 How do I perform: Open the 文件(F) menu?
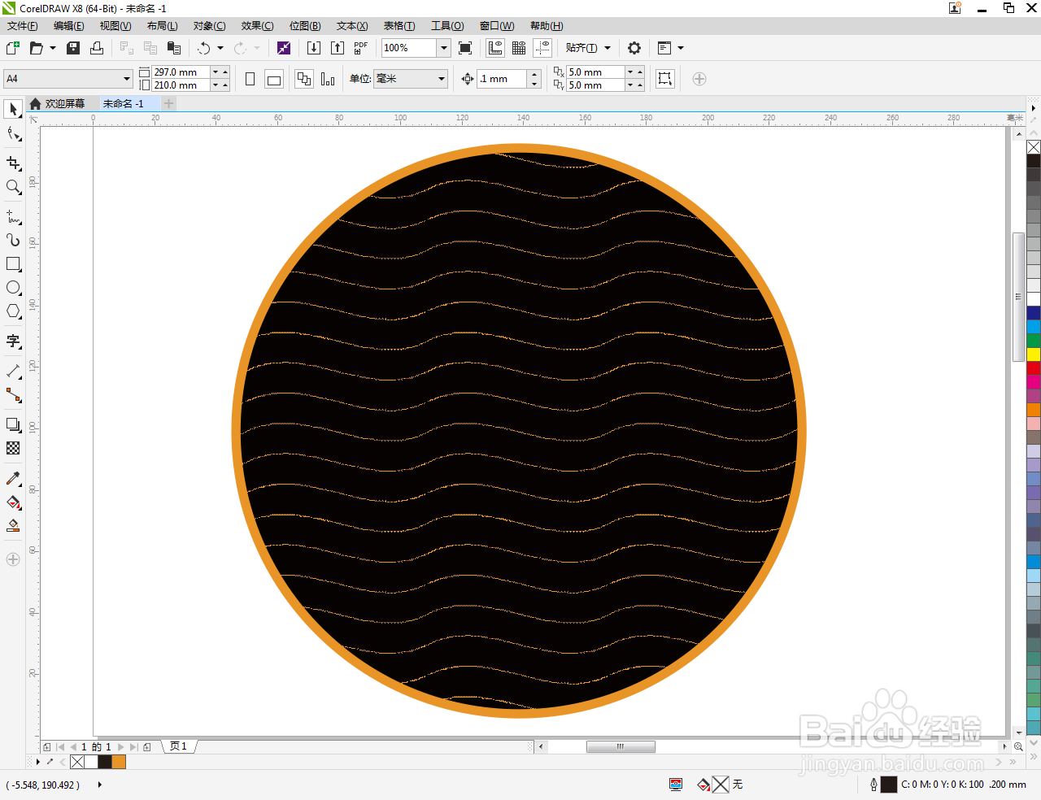tap(23, 26)
